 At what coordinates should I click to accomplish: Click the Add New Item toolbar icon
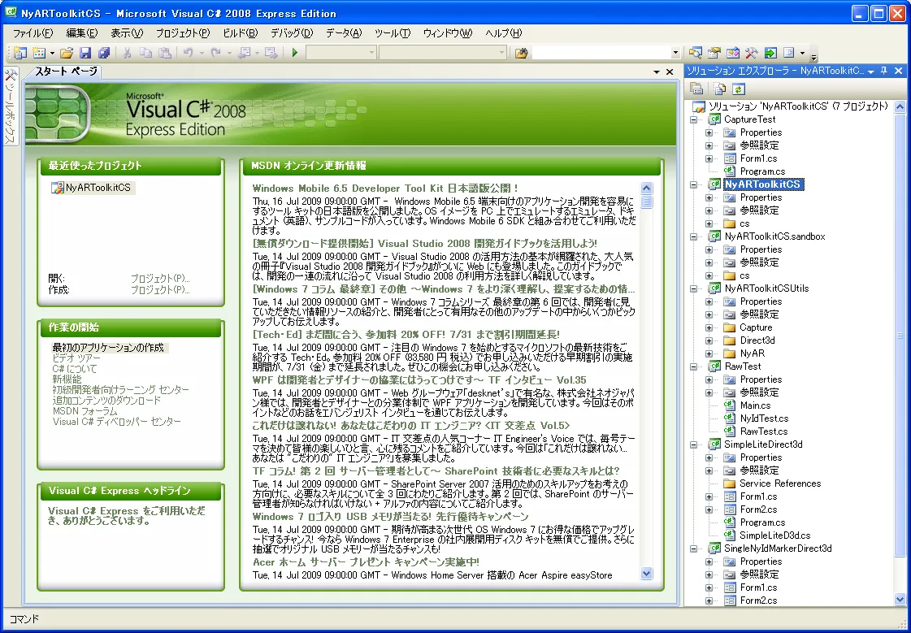(x=39, y=53)
